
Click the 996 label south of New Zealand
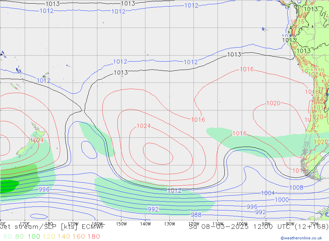44,189
